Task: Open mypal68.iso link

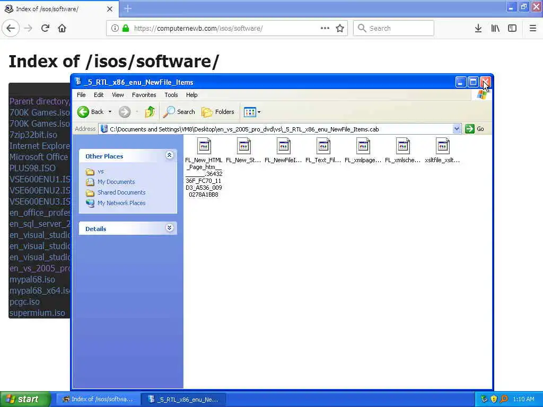Action: coord(32,279)
